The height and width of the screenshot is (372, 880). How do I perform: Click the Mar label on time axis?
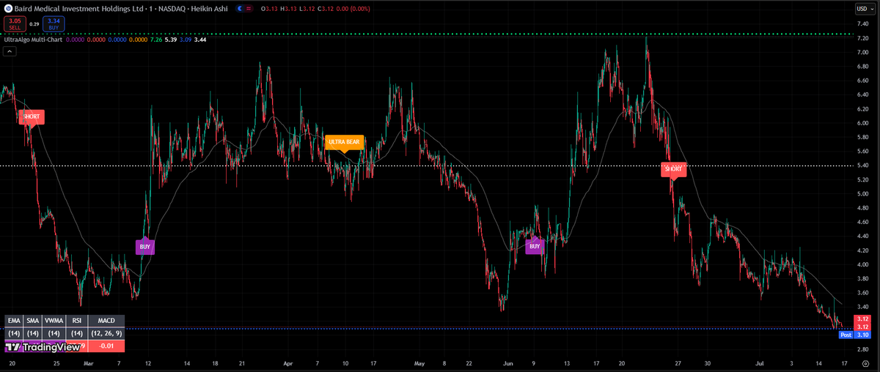coord(89,363)
